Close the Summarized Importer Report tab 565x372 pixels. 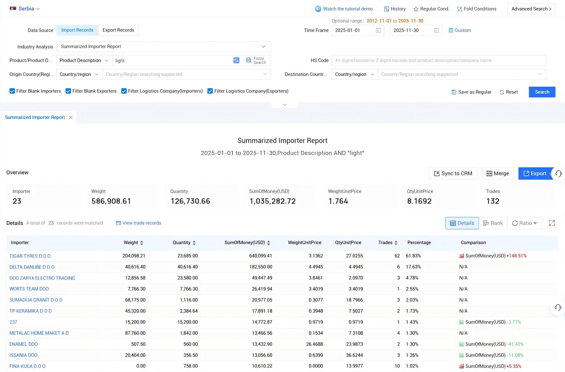coord(71,117)
